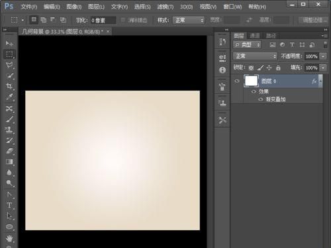Select the Patch healing tool

tap(9, 108)
